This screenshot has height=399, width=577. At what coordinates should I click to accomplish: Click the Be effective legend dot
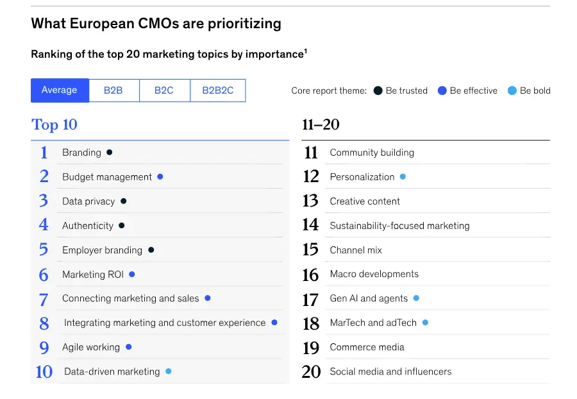[x=442, y=91]
